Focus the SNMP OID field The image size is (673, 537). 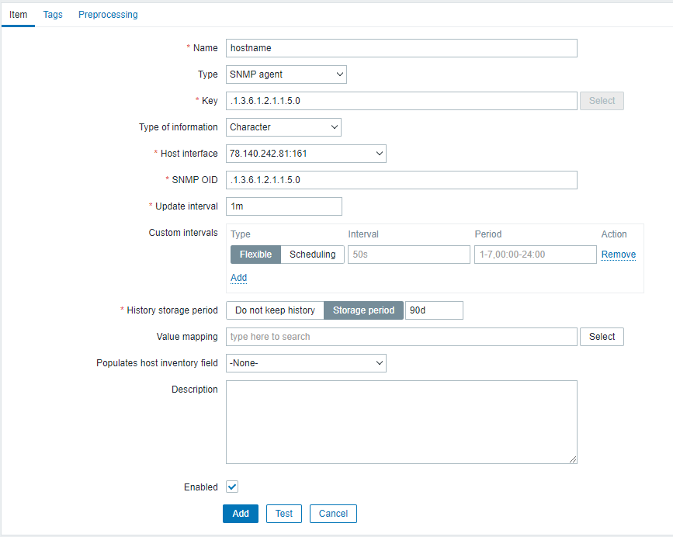(x=400, y=179)
